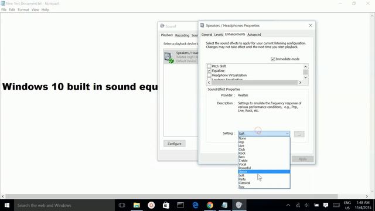Choose Vocal equalizer preset
The image size is (375, 211).
pos(264,164)
